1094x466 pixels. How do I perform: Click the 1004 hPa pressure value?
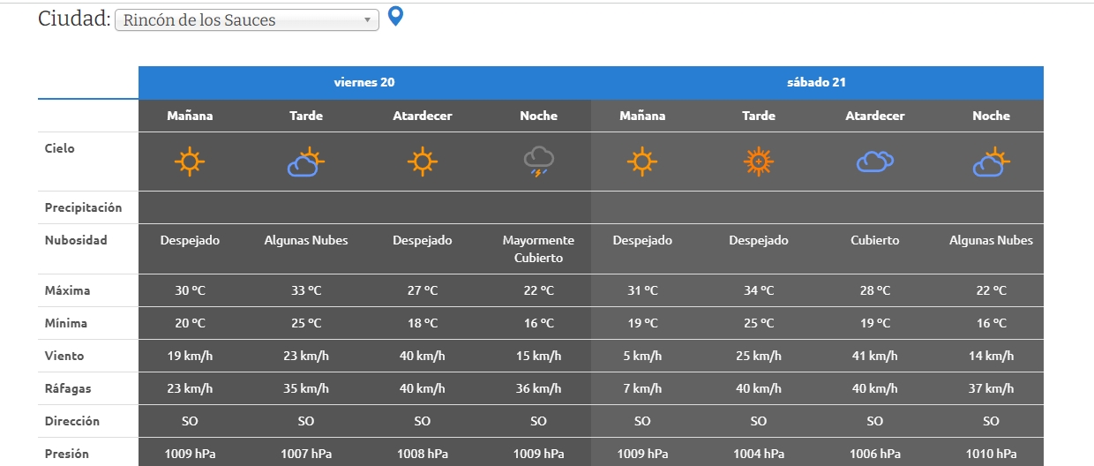point(759,454)
